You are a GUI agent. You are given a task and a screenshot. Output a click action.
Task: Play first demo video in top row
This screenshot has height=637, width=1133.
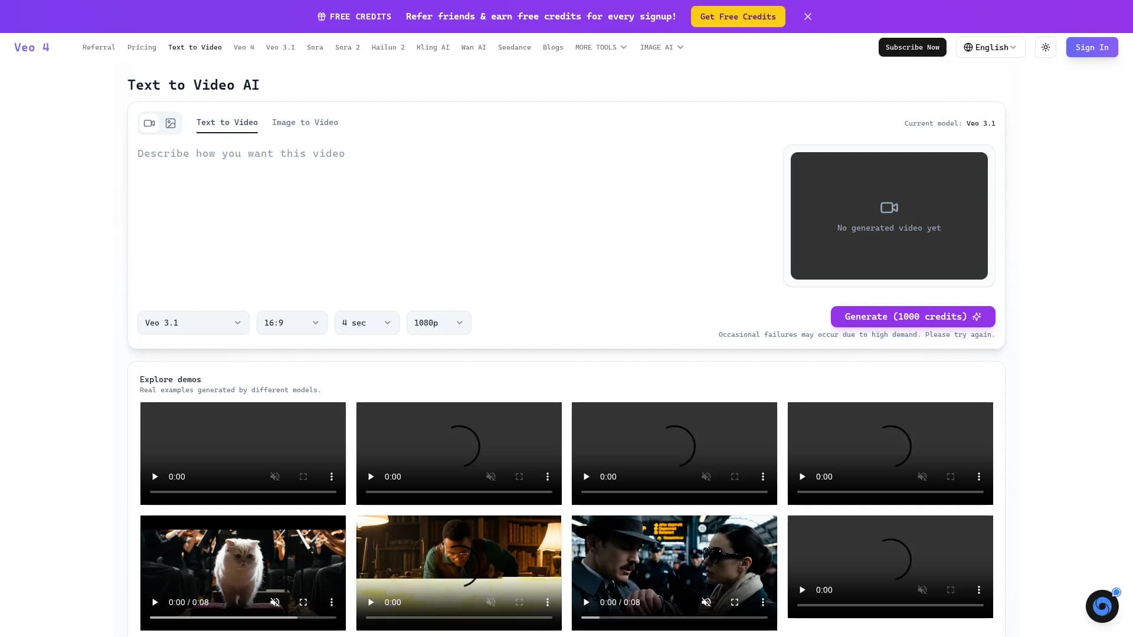(155, 477)
